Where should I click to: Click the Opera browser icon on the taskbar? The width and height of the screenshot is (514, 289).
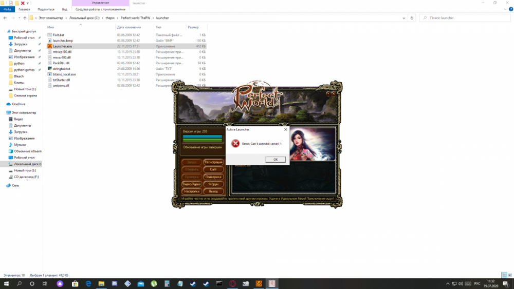point(232,283)
